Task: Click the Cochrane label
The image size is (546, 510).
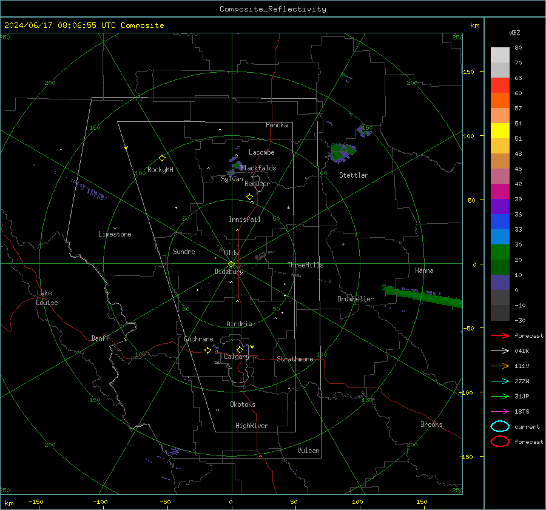Action: (198, 339)
